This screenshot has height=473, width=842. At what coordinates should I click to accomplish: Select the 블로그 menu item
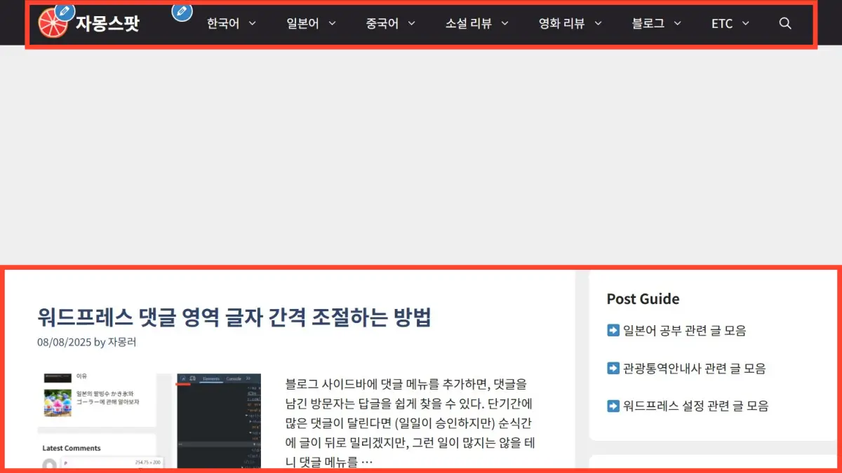[x=648, y=23]
